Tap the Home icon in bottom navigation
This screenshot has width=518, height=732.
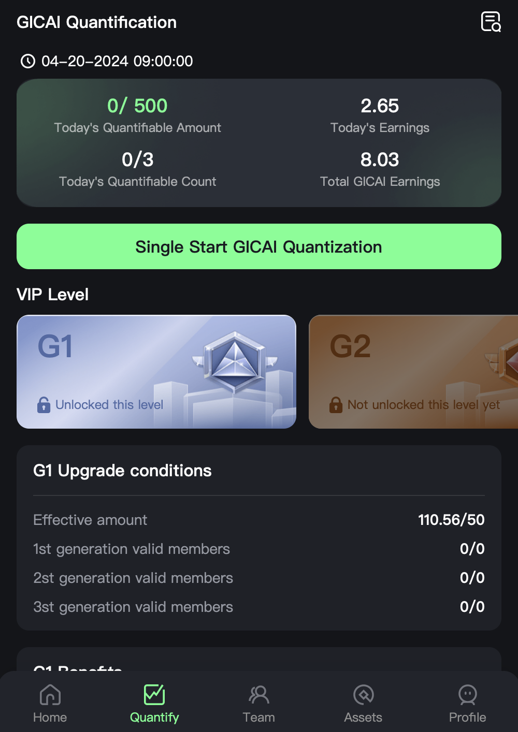tap(50, 695)
